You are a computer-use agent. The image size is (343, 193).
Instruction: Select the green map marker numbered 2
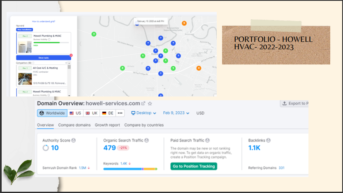(123, 68)
